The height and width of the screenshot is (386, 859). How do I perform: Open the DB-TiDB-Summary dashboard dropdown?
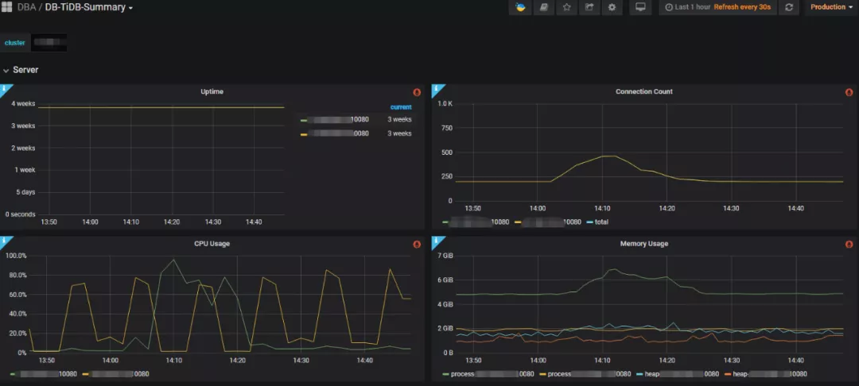pyautogui.click(x=89, y=7)
